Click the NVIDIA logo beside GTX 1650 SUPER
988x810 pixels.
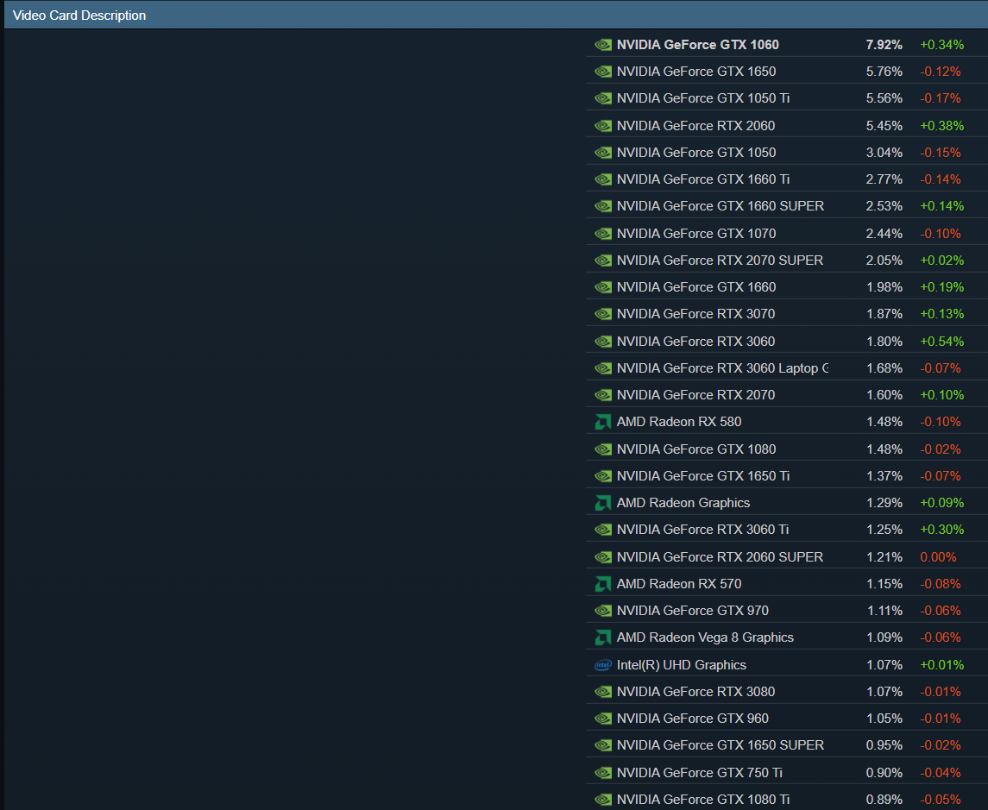point(603,745)
